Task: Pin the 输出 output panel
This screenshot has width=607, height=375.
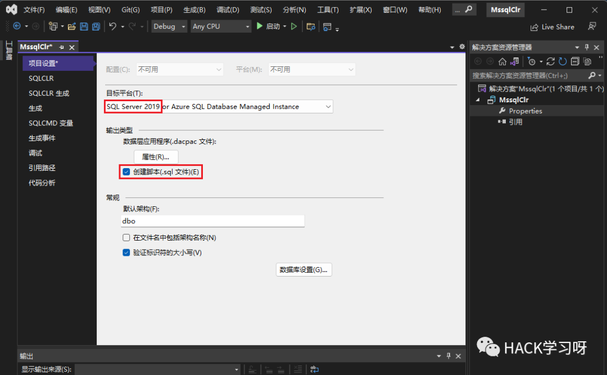Action: click(449, 356)
